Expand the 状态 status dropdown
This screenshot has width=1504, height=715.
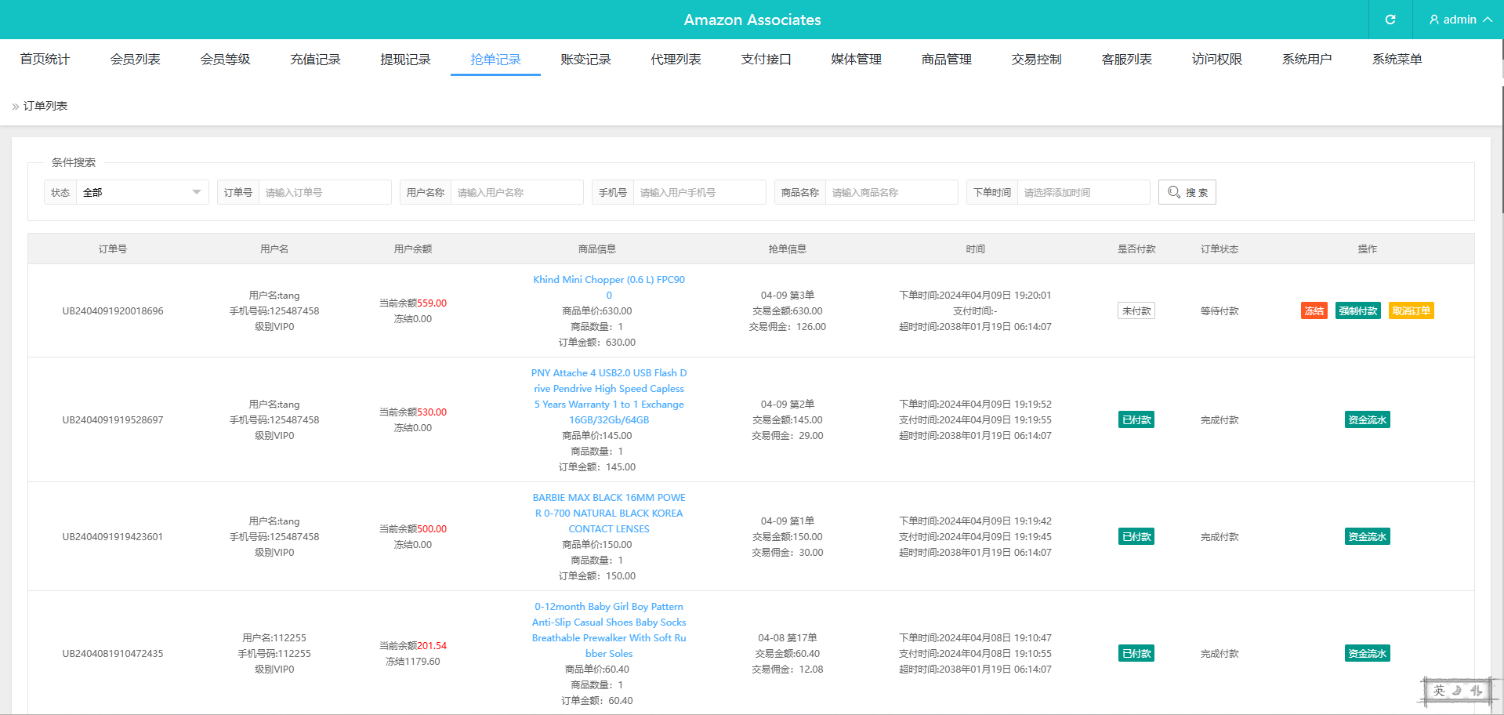pyautogui.click(x=142, y=192)
